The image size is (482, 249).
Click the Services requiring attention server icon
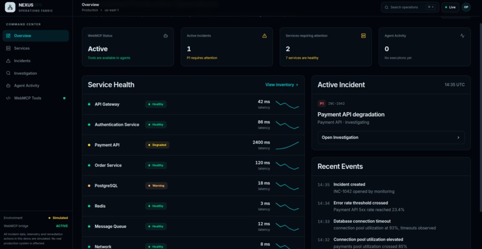tap(364, 36)
